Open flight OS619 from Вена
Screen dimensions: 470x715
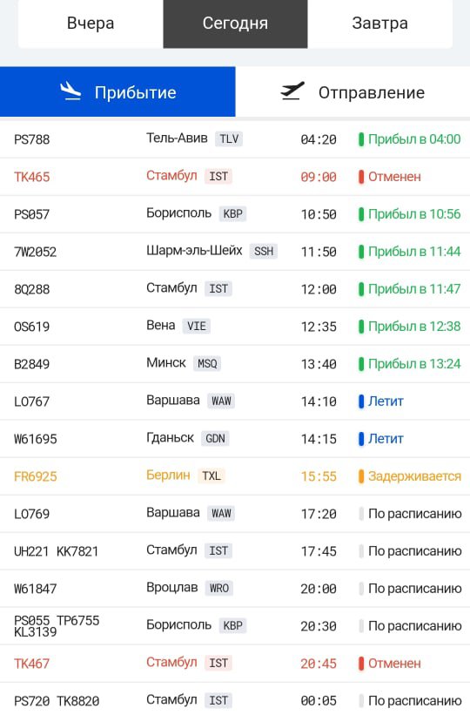(235, 327)
